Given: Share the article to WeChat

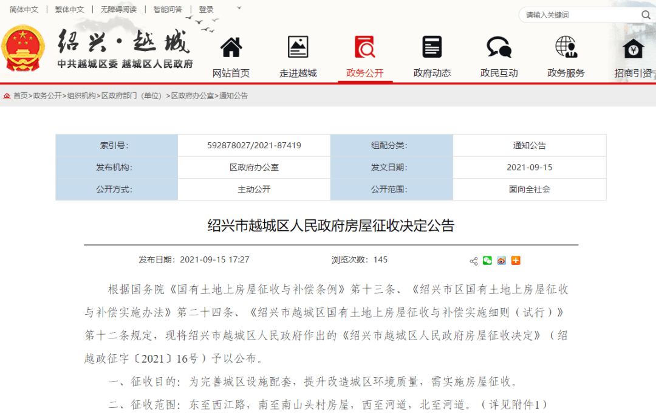Looking at the screenshot, I should coord(487,260).
